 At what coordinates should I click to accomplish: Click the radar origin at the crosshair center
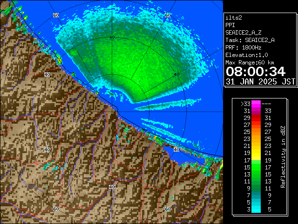[112, 112]
